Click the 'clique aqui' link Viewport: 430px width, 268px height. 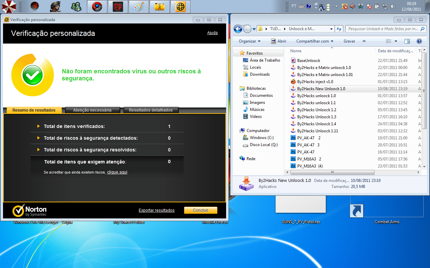pyautogui.click(x=117, y=172)
